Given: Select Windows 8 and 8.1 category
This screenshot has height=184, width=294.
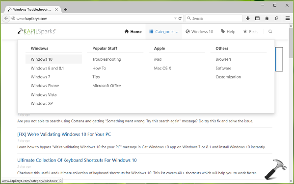Looking at the screenshot, I should 47,68.
